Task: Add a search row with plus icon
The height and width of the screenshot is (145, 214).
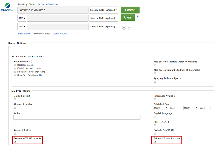Action: [x=124, y=28]
